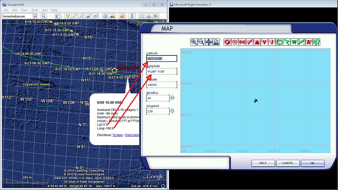Toggle Jet airways J button
This screenshot has height=190, width=338.
pyautogui.click(x=272, y=42)
